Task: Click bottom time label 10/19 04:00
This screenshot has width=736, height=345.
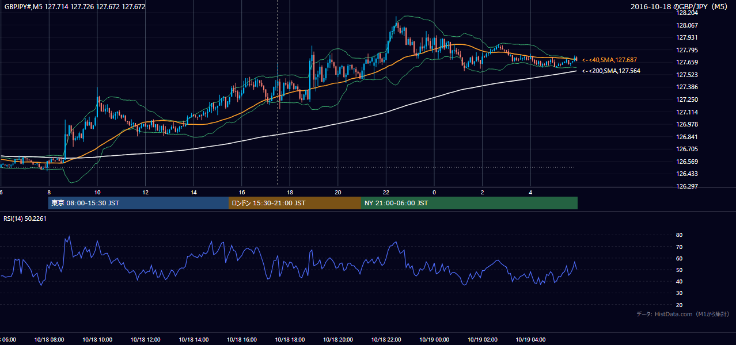Action: coord(530,340)
